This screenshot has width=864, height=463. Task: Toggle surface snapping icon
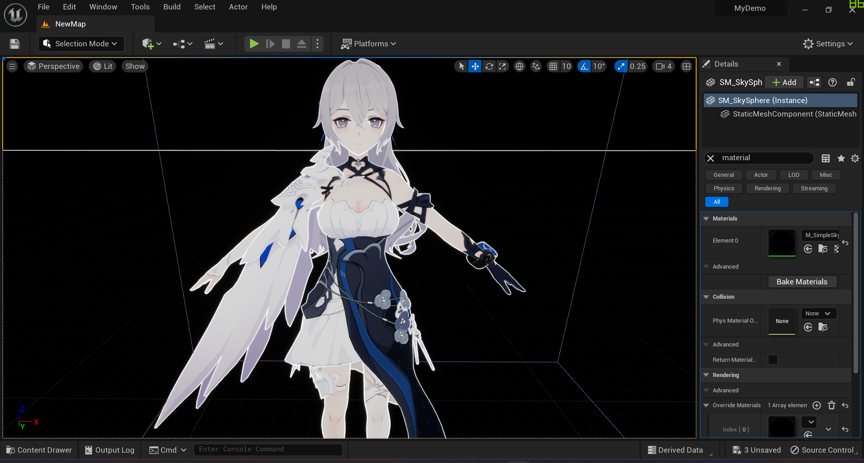point(536,66)
